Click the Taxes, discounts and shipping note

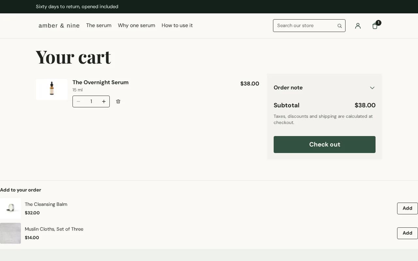point(323,119)
